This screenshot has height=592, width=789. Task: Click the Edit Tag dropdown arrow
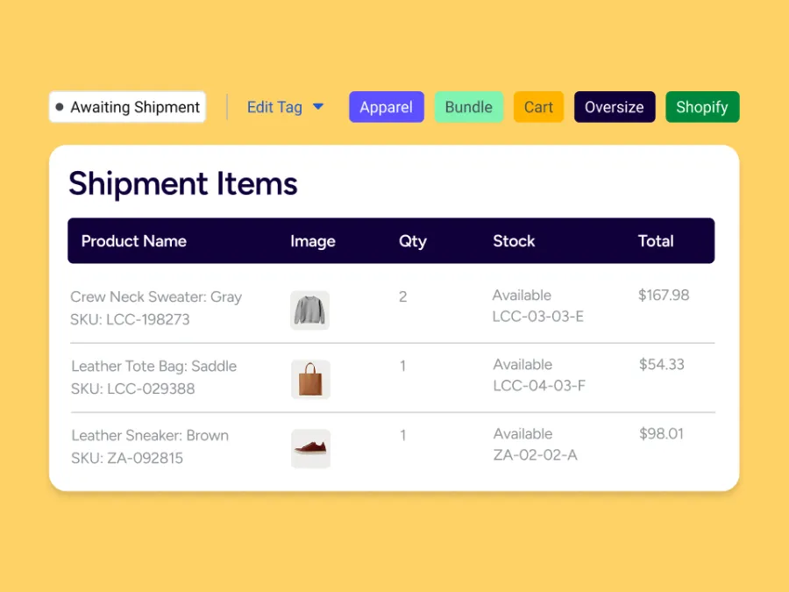coord(318,107)
